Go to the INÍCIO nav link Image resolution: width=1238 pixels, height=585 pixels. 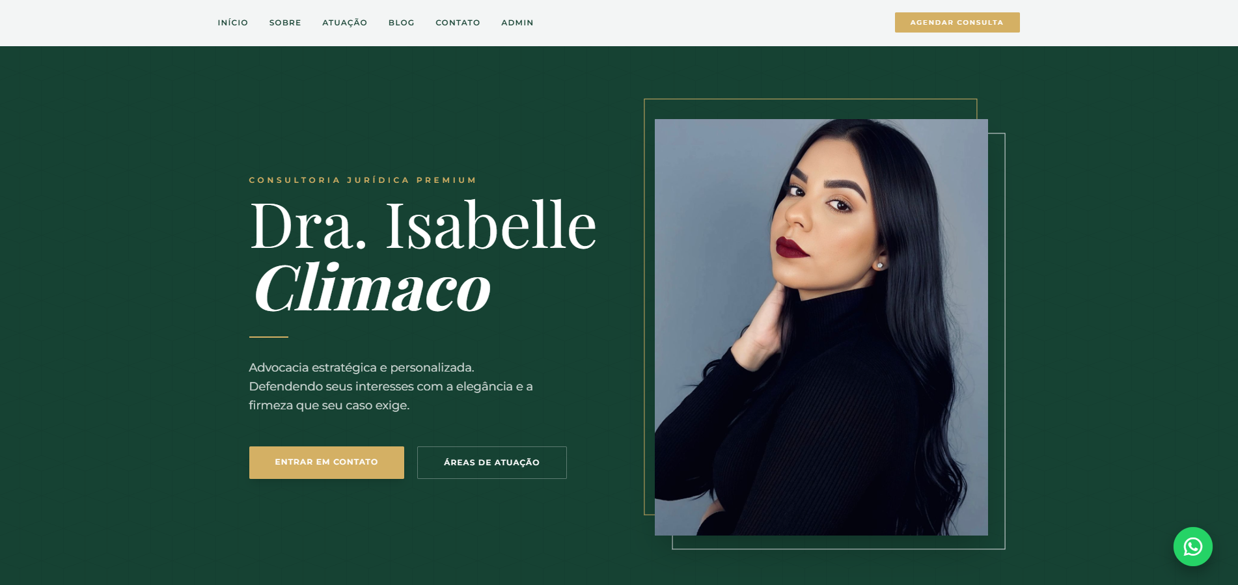click(232, 23)
